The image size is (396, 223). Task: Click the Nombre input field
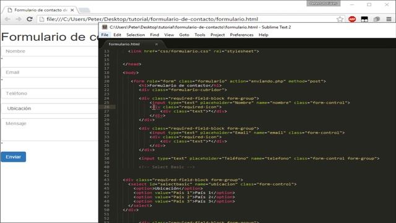click(x=49, y=51)
